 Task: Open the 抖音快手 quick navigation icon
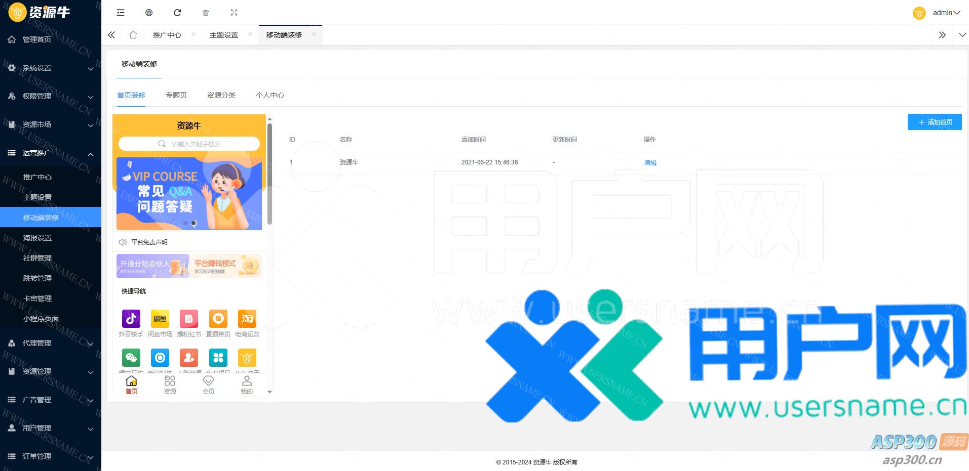(131, 319)
